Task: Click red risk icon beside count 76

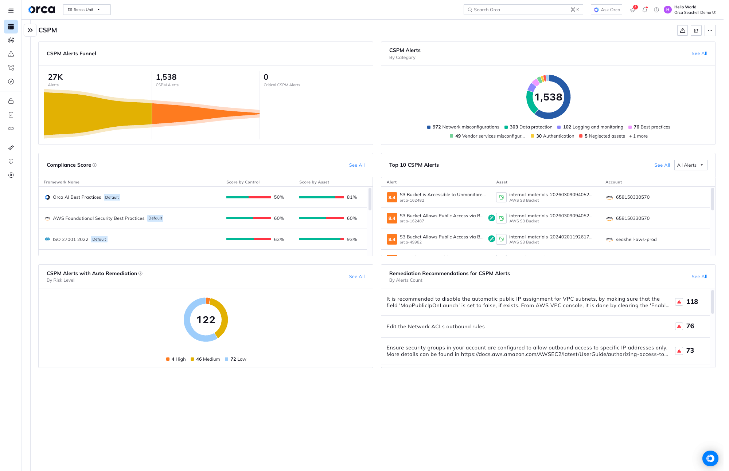Action: (679, 326)
